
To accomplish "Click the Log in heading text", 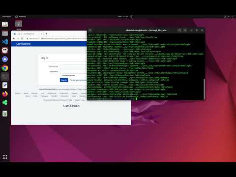I will tap(44, 58).
